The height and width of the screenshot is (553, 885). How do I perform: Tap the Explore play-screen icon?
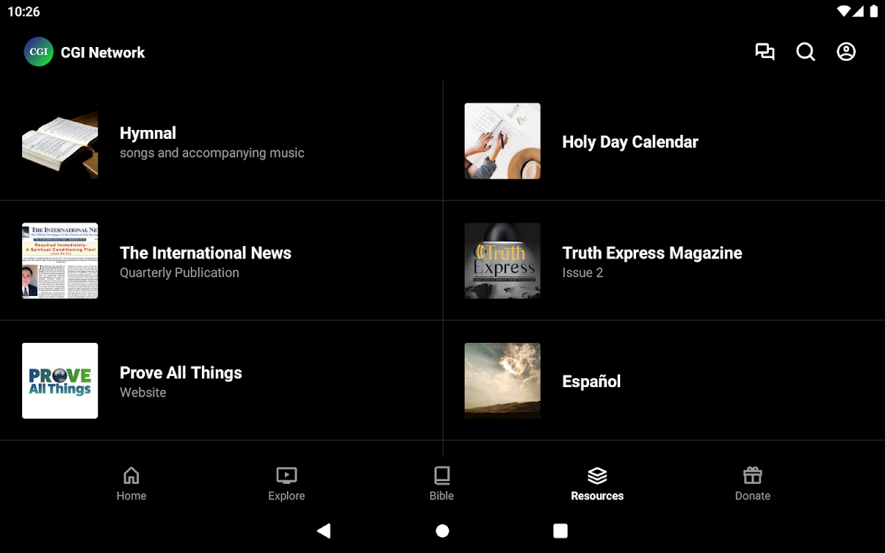click(x=286, y=476)
